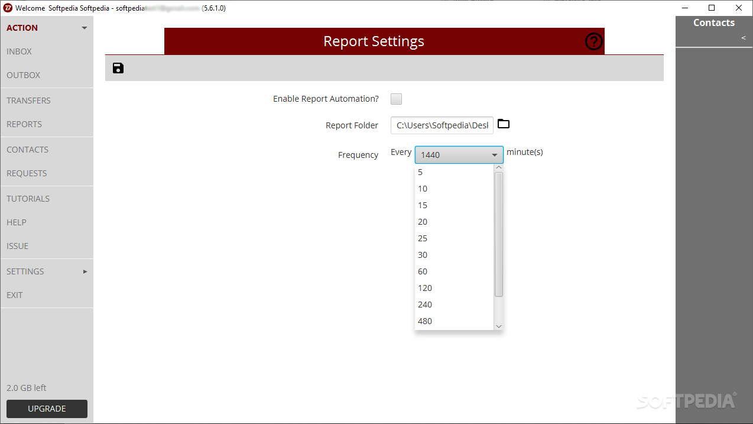Select 10 in the frequency list
The width and height of the screenshot is (753, 424).
tap(455, 189)
